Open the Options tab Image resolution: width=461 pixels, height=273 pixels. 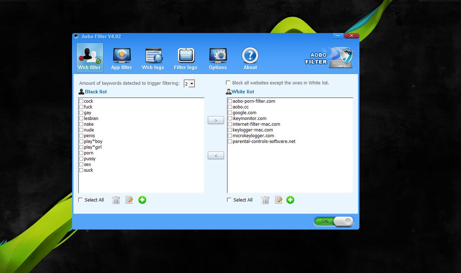[x=218, y=59]
